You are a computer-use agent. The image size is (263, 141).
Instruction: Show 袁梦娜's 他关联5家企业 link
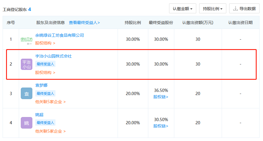pos(50,102)
